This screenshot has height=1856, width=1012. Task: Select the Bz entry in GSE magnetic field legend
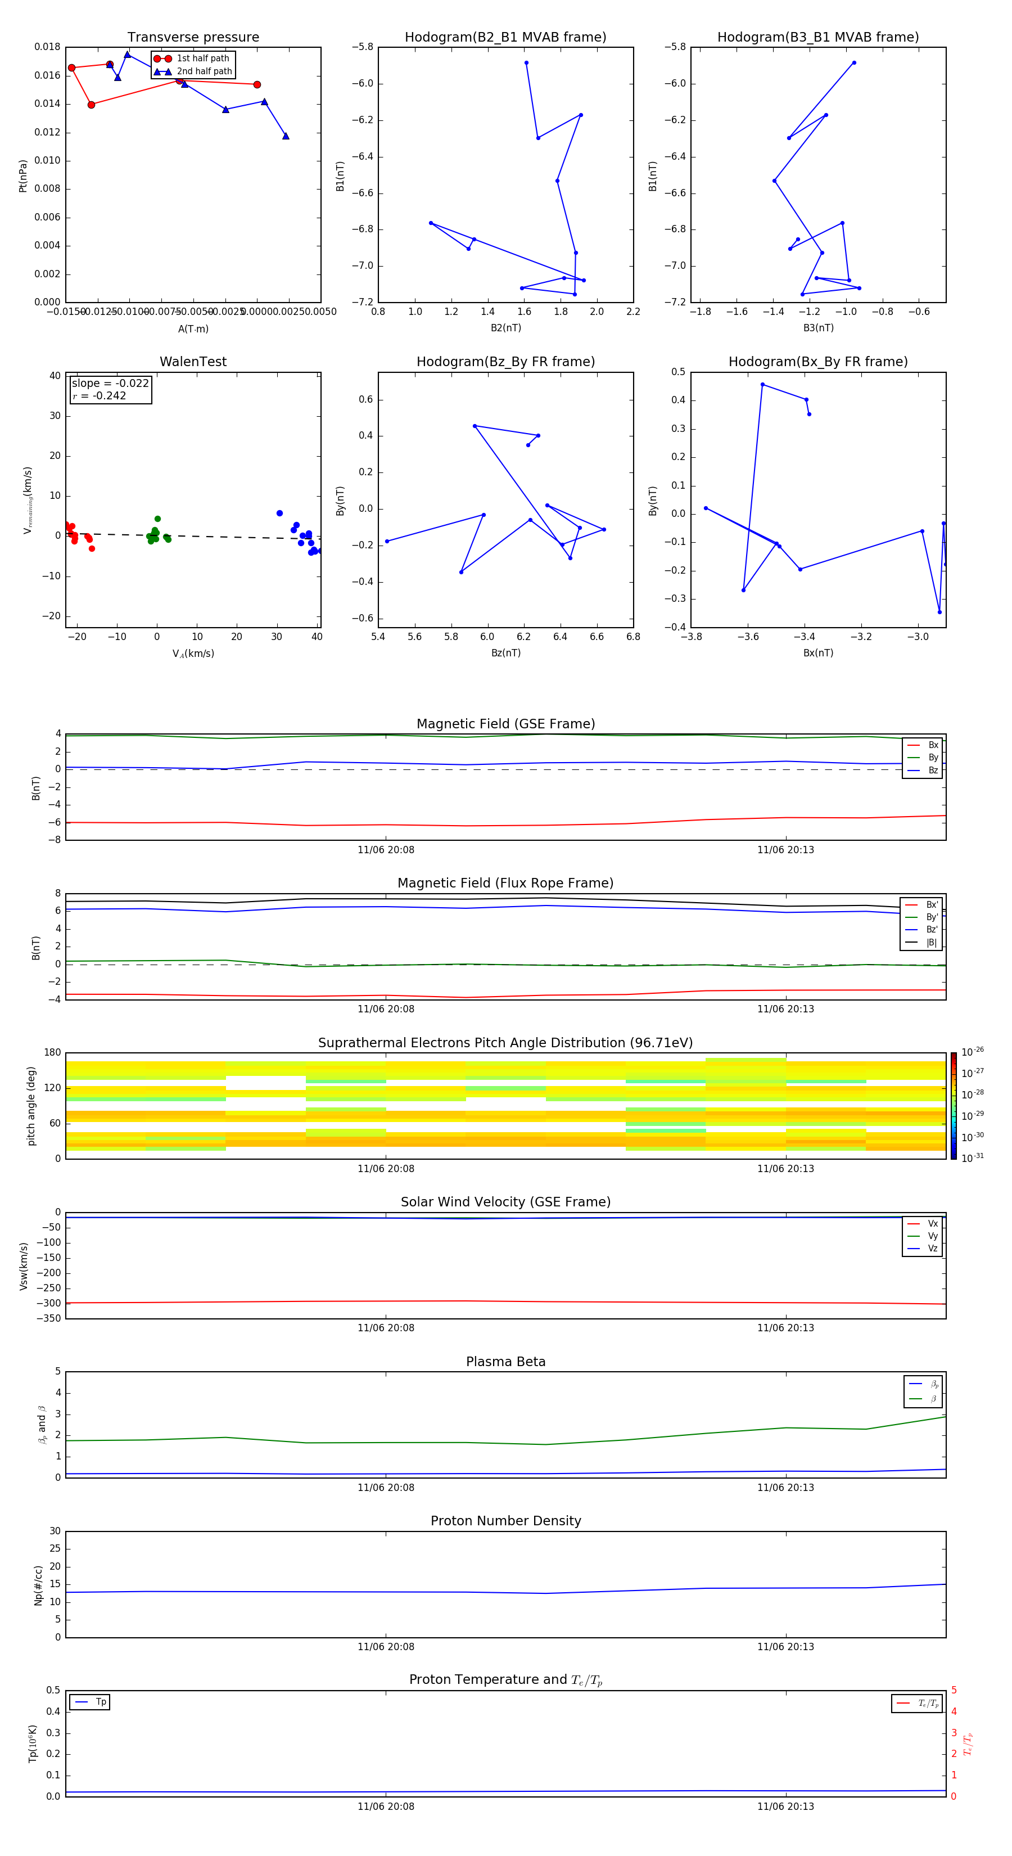click(923, 771)
